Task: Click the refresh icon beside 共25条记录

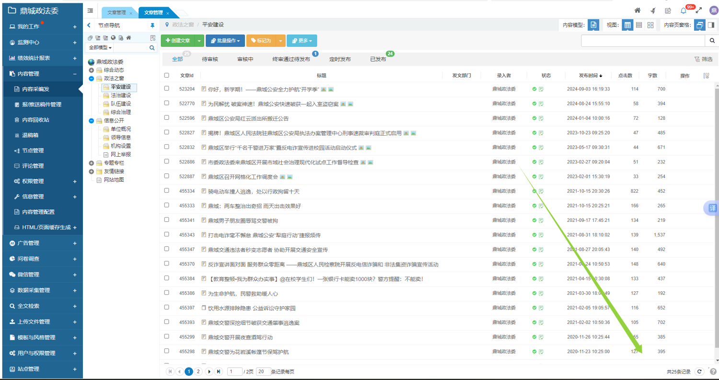Action: coord(699,371)
